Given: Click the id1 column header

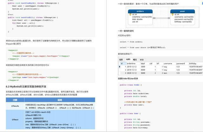Looking at the screenshot, I should (x=158, y=64).
